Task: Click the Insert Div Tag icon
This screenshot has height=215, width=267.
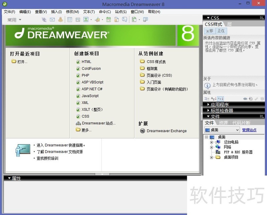Action: (78, 20)
